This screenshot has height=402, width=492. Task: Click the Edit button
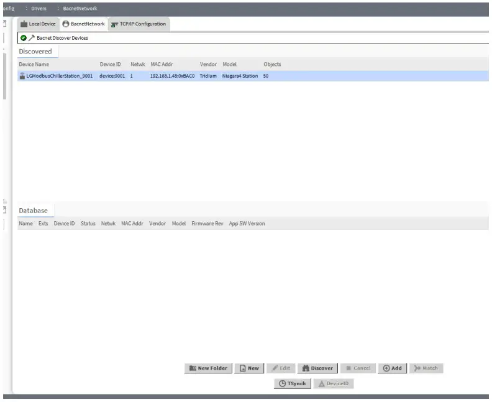click(x=281, y=368)
